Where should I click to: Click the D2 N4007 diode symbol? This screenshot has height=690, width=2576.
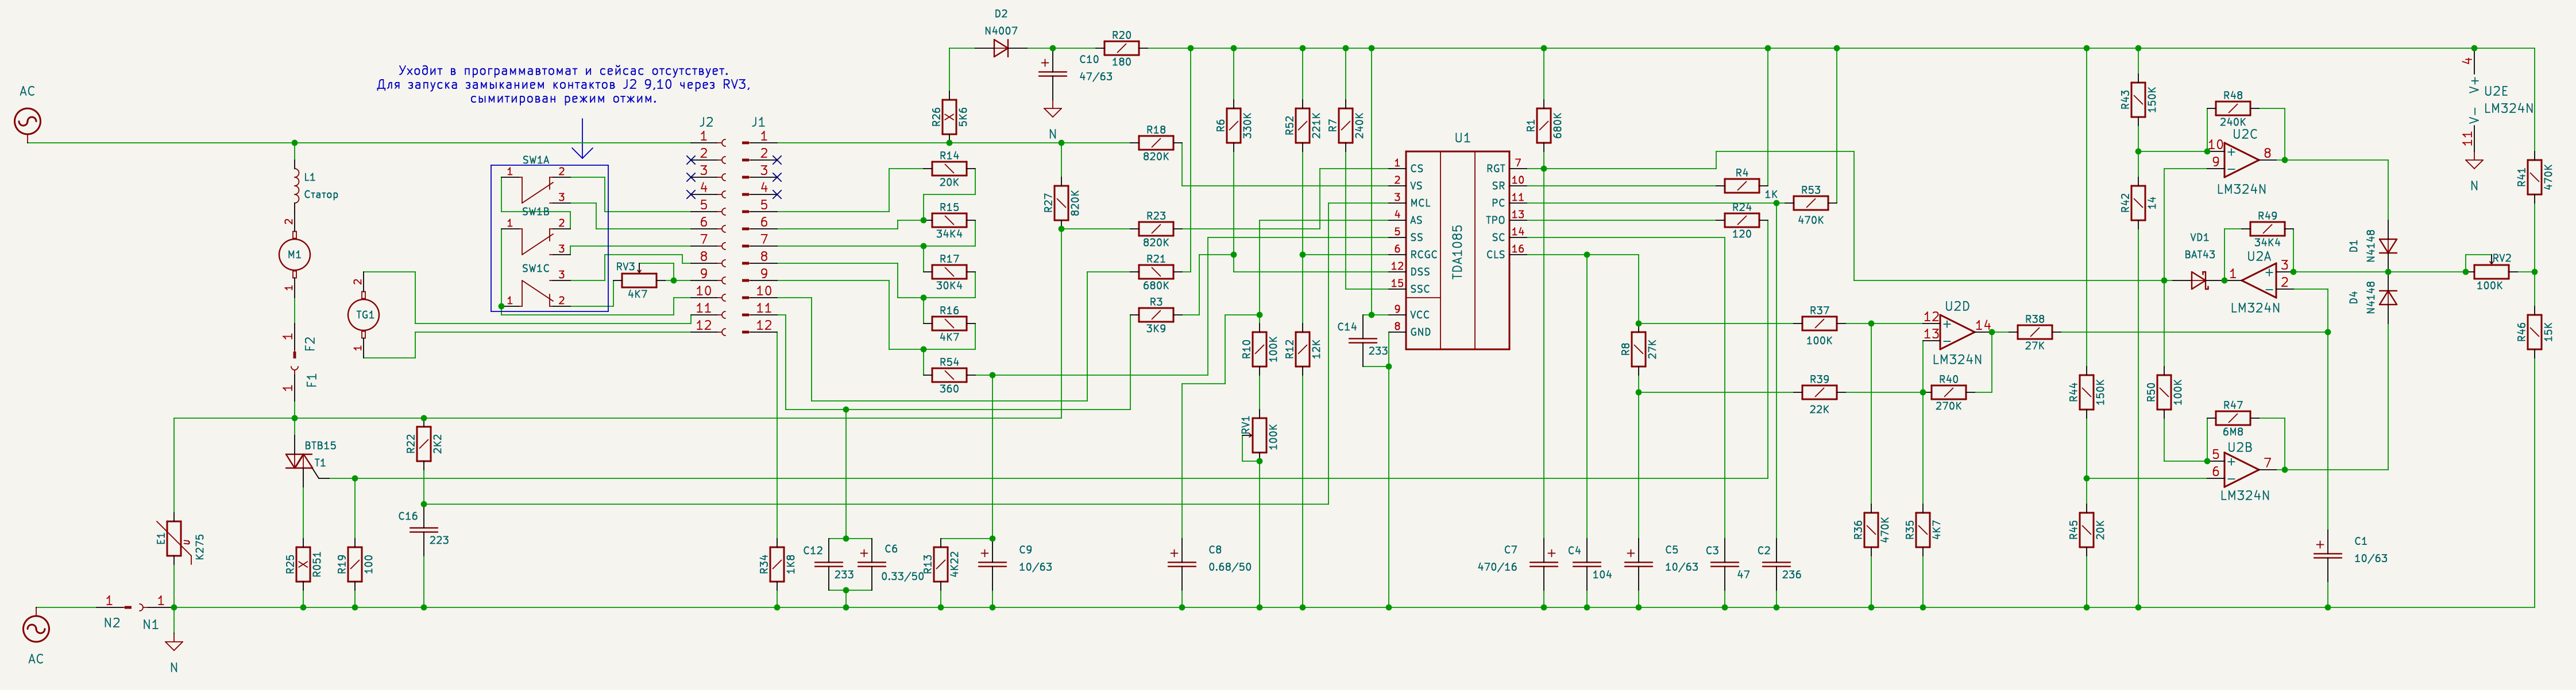(1001, 48)
